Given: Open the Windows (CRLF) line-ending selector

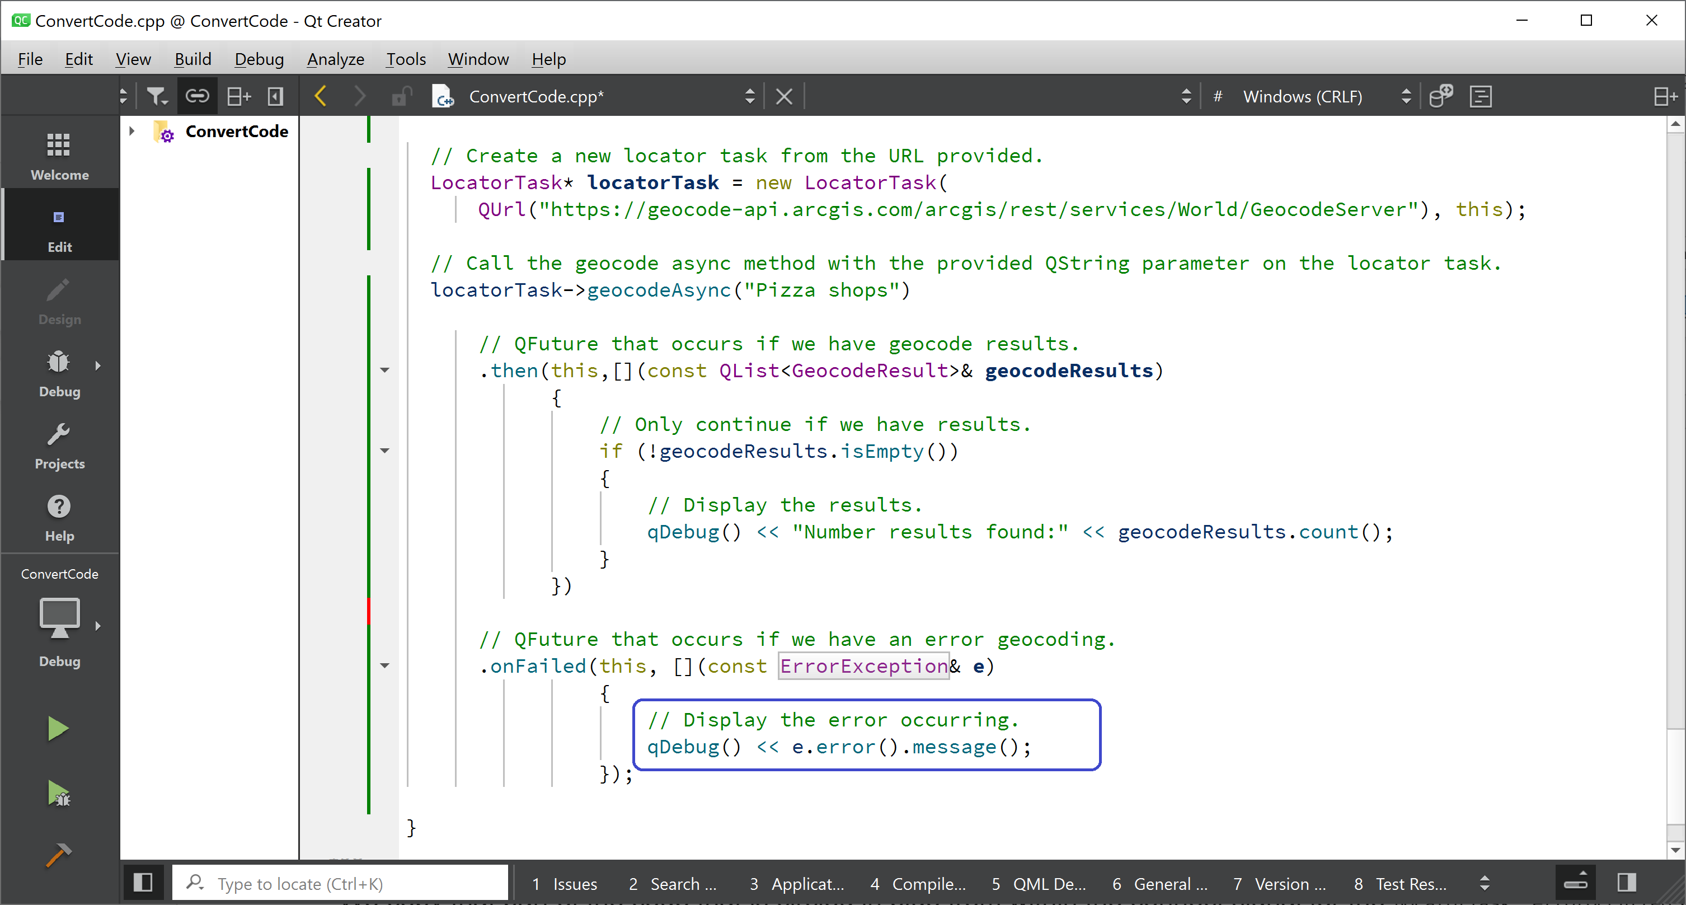Looking at the screenshot, I should point(1303,96).
